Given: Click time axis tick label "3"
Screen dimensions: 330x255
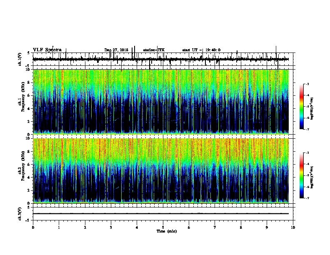Looking at the screenshot, I should [x=111, y=227].
